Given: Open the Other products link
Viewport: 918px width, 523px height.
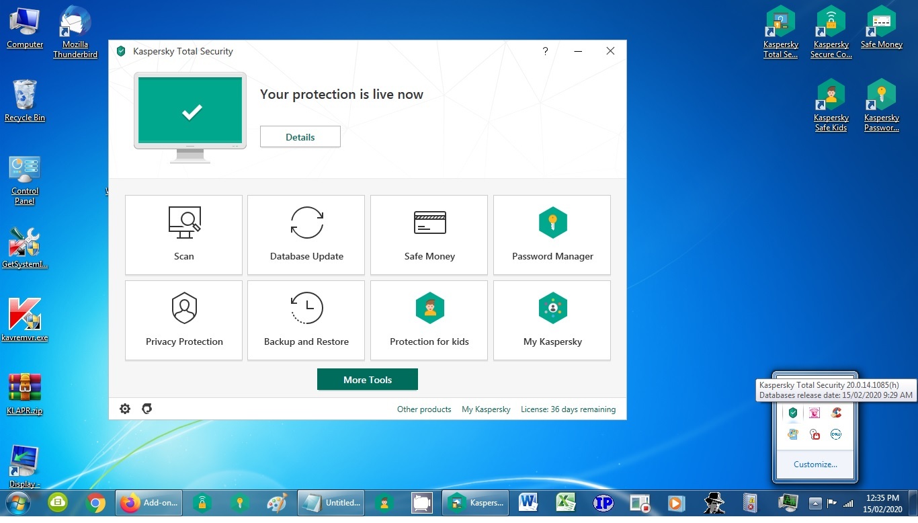Looking at the screenshot, I should click(x=424, y=409).
